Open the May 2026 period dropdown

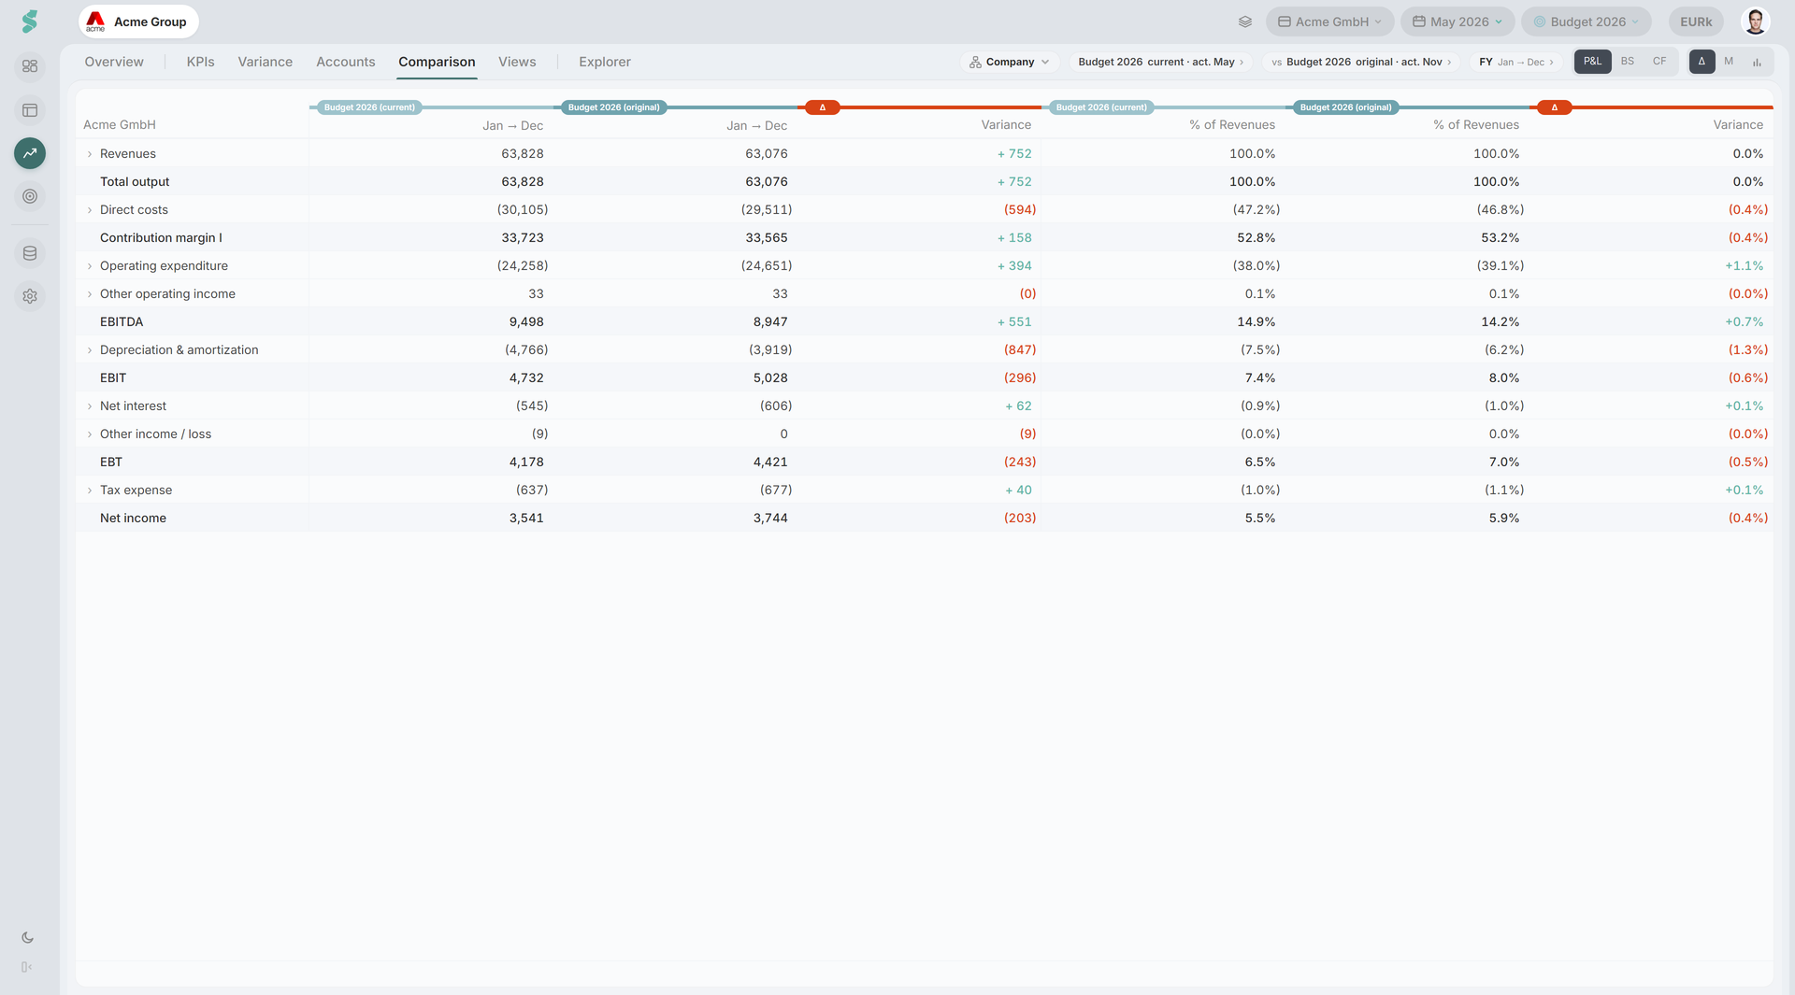click(1458, 21)
